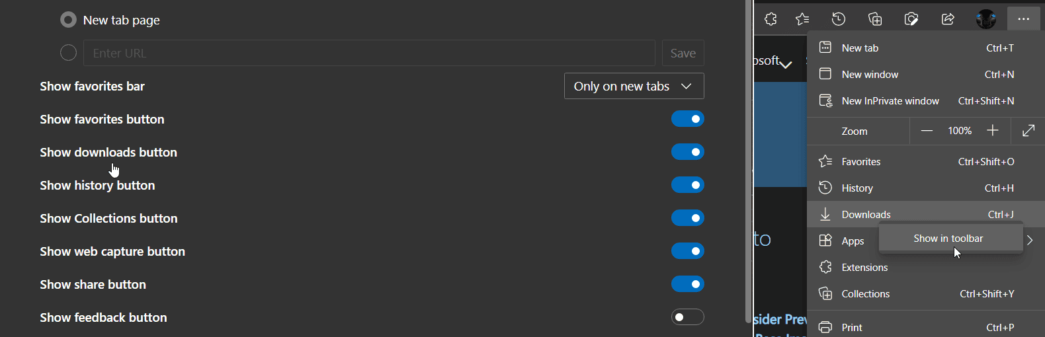Open History clock icon in toolbar
The image size is (1045, 337).
pyautogui.click(x=839, y=19)
